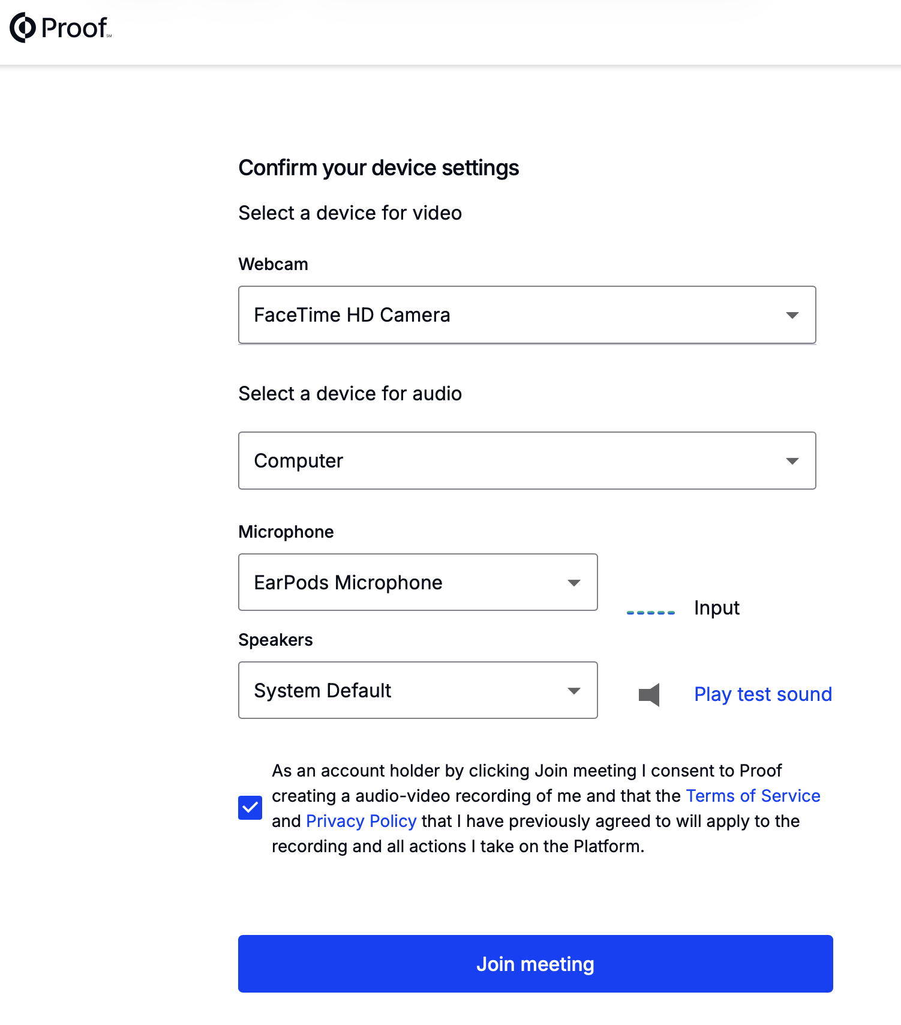Click the 'Confirm your device settings' heading

pos(379,168)
